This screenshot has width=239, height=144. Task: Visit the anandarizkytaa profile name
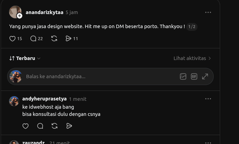tap(45, 12)
